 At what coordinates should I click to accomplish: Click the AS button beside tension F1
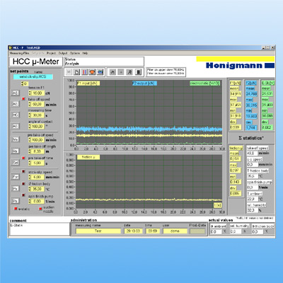[16, 93]
